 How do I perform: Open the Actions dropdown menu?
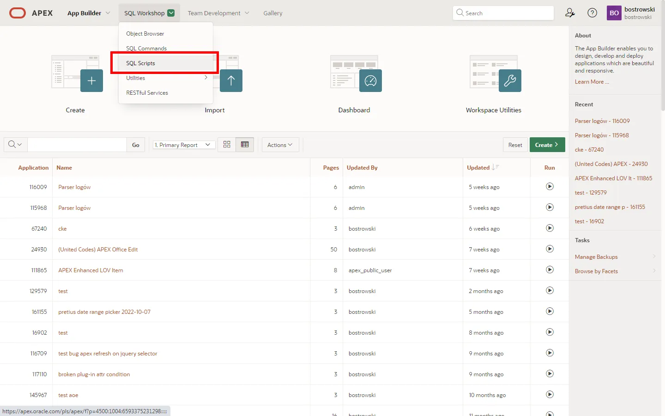click(x=280, y=145)
